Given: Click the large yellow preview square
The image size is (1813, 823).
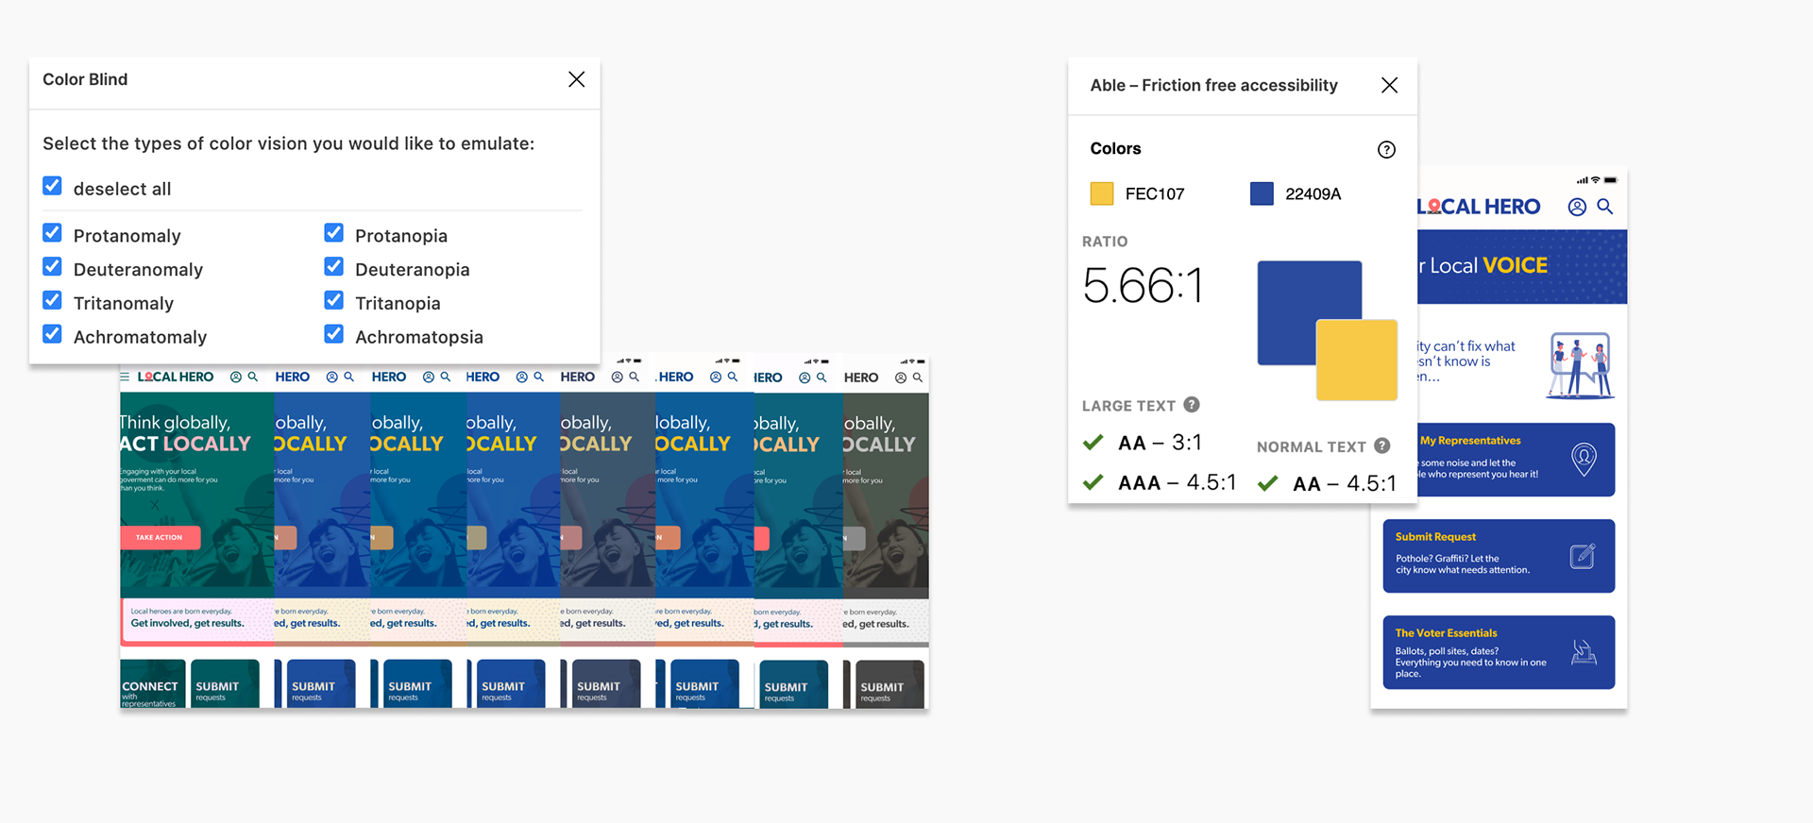Looking at the screenshot, I should click(x=1357, y=360).
